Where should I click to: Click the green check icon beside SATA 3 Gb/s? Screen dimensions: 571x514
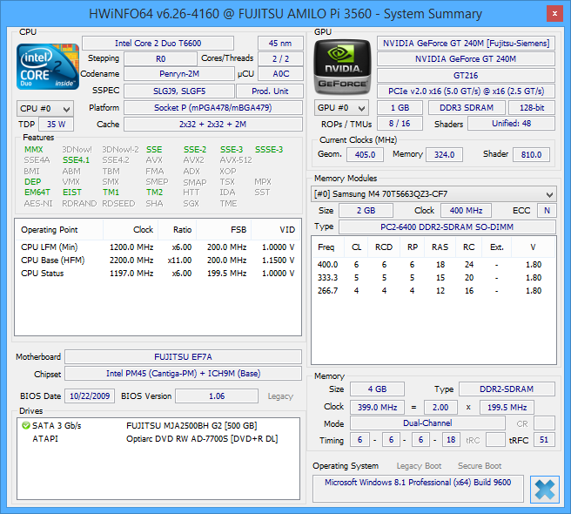(25, 425)
